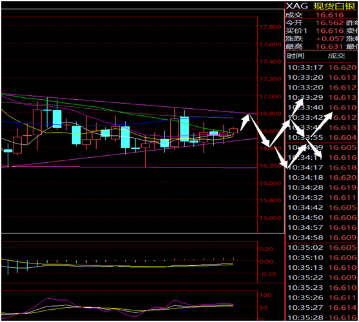Click the 买价1 16.616 row
The height and width of the screenshot is (322, 359).
322,31
